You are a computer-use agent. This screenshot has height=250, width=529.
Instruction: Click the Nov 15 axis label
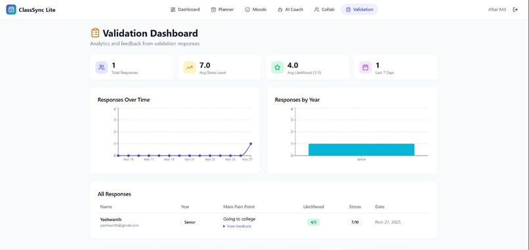[129, 159]
